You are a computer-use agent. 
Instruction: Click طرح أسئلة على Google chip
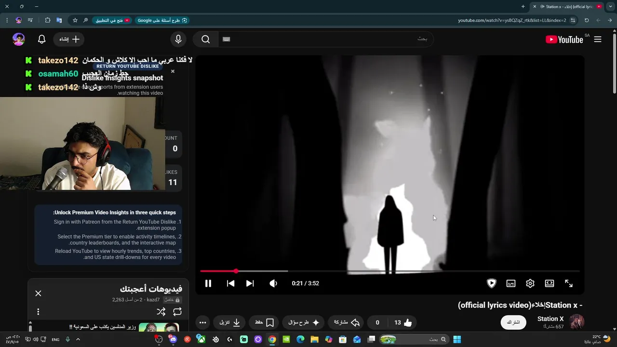162,20
